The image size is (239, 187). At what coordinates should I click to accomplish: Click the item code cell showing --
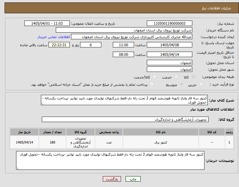coord(212,142)
